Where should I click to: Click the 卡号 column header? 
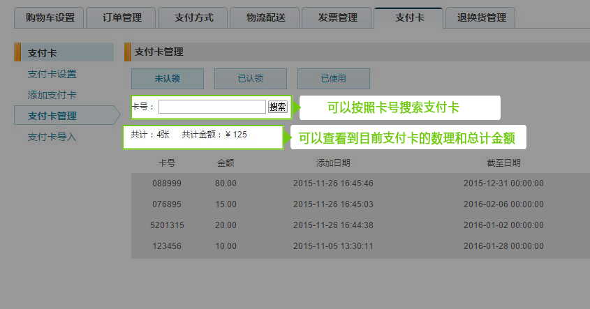tap(167, 163)
